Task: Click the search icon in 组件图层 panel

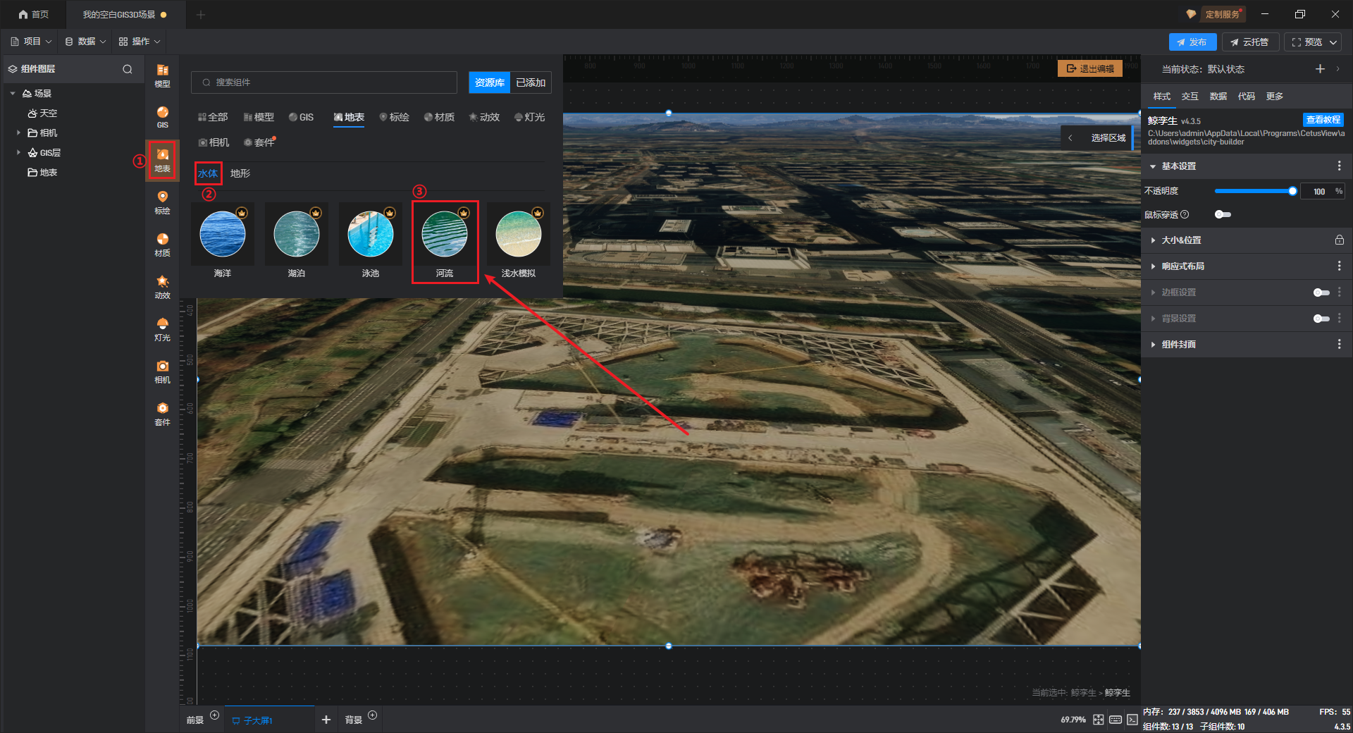Action: (x=128, y=69)
